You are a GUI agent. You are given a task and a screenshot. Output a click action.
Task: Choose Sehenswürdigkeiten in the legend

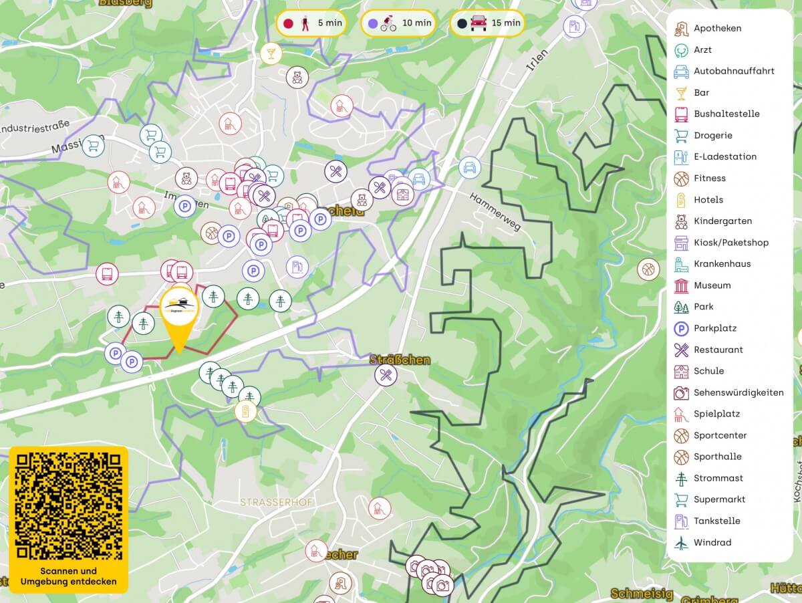738,392
